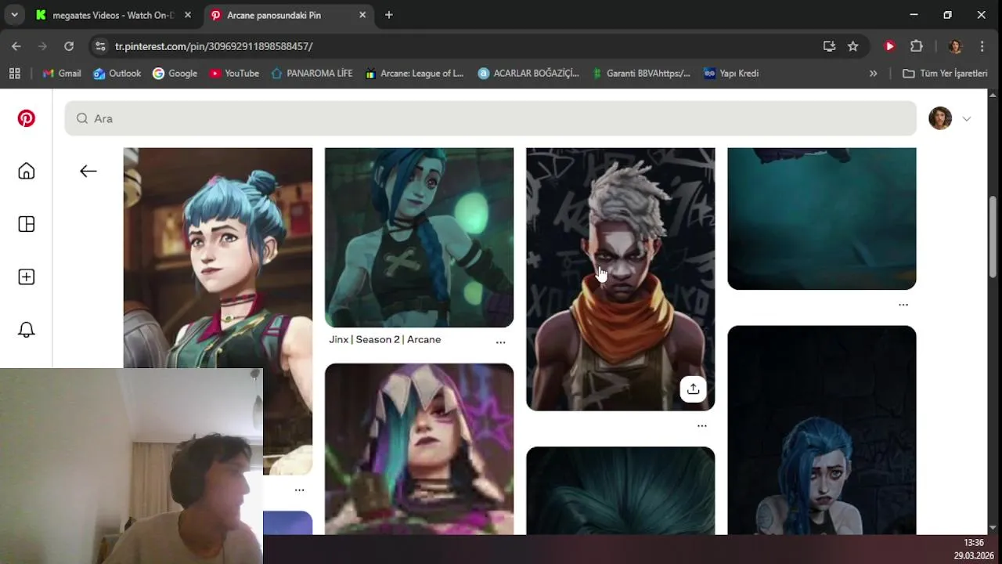1002x564 pixels.
Task: Reload the page with refresh button
Action: click(69, 46)
